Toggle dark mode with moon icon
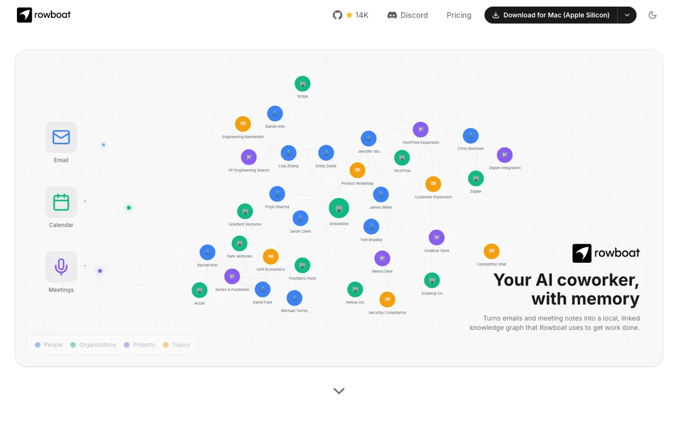The width and height of the screenshot is (678, 423). tap(653, 15)
